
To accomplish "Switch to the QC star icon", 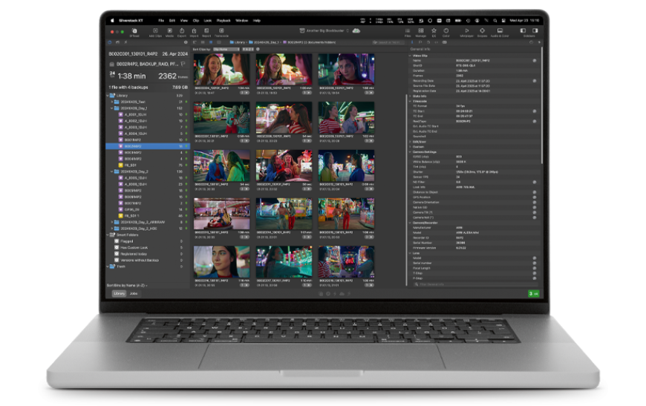I will 434,32.
